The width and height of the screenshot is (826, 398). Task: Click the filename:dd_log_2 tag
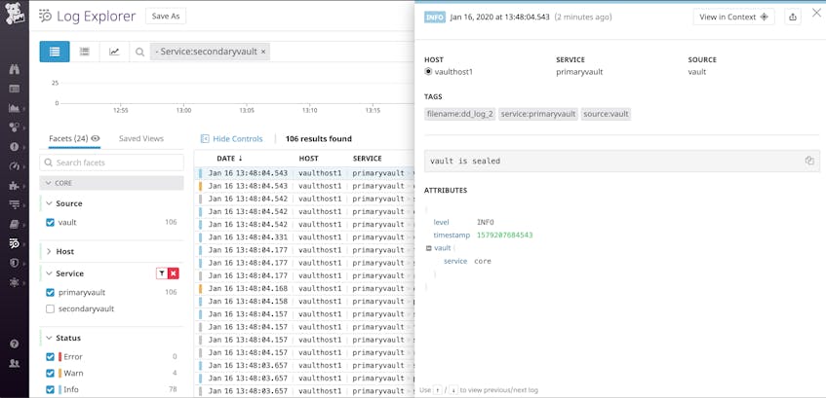click(459, 114)
